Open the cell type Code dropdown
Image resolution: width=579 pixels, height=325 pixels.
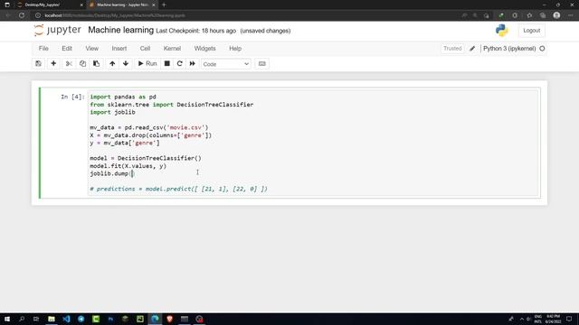pos(226,64)
